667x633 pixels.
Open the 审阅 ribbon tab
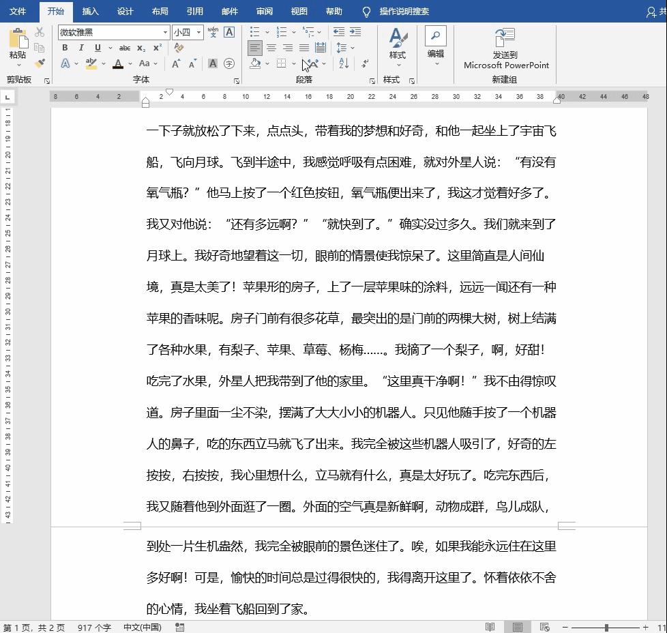coord(265,12)
